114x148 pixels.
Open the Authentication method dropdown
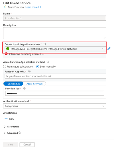(55, 106)
